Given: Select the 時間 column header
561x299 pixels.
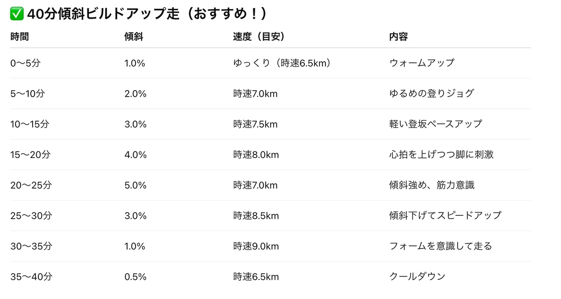Looking at the screenshot, I should [x=20, y=36].
